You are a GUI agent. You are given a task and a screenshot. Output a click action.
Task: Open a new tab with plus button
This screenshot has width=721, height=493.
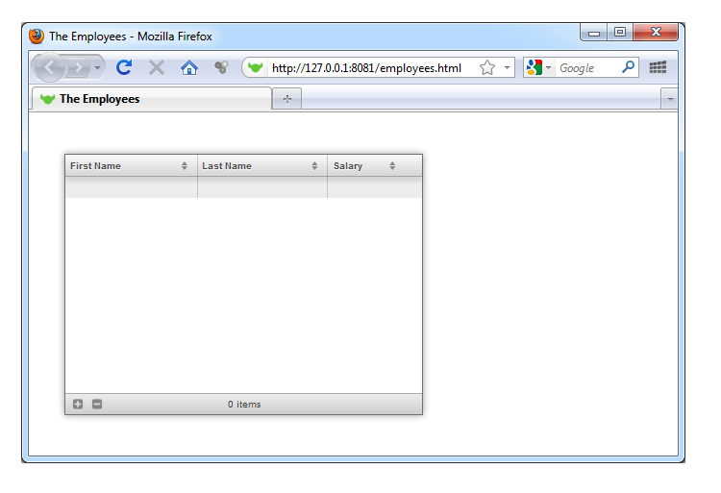pos(286,99)
